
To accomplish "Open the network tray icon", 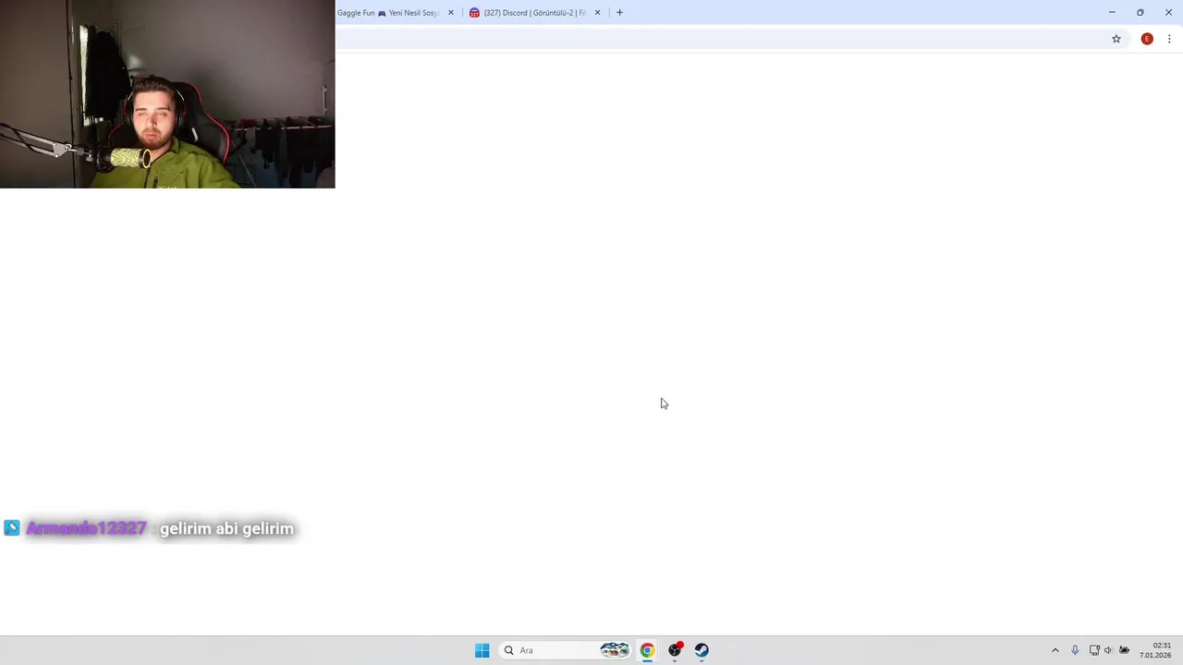I will 1094,650.
